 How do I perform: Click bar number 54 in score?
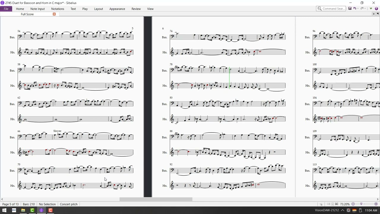click(x=19, y=31)
